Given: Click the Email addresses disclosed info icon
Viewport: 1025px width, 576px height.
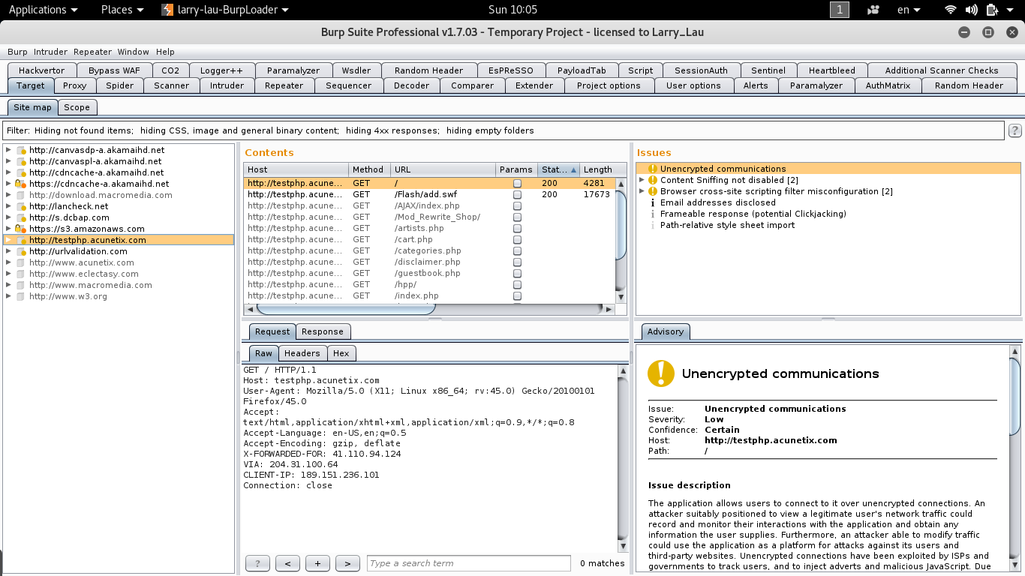Looking at the screenshot, I should (652, 202).
